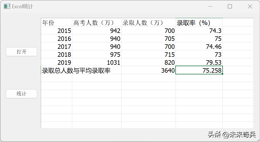Click the Excel统计 window icon
This screenshot has width=260, height=142.
point(7,7)
